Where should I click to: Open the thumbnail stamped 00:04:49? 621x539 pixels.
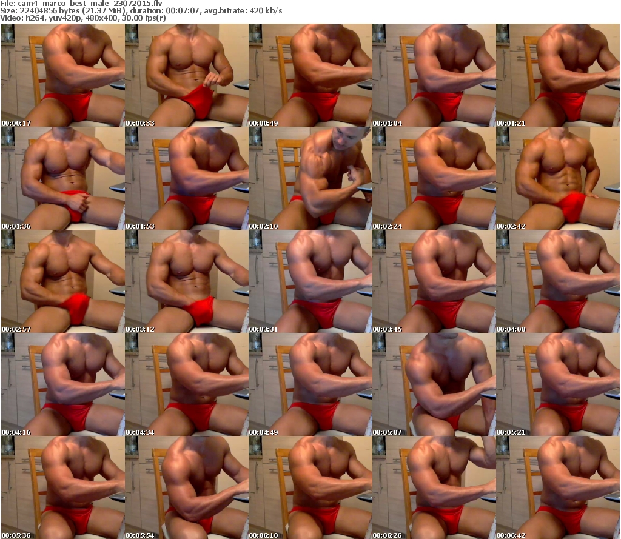310,384
